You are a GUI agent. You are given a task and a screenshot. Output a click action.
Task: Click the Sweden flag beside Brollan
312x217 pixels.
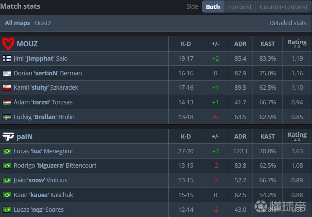(x=7, y=117)
